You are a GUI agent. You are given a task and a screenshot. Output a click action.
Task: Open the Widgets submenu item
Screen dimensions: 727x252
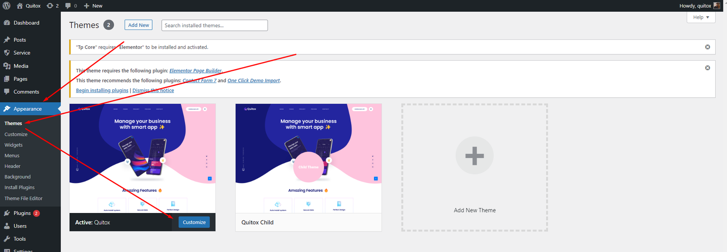click(x=14, y=145)
